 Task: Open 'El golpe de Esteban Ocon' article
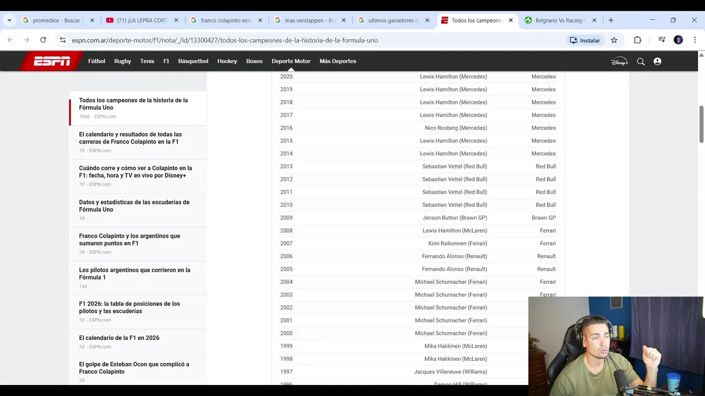(134, 368)
